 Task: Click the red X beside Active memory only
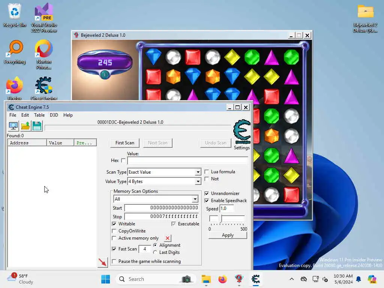coord(168,238)
